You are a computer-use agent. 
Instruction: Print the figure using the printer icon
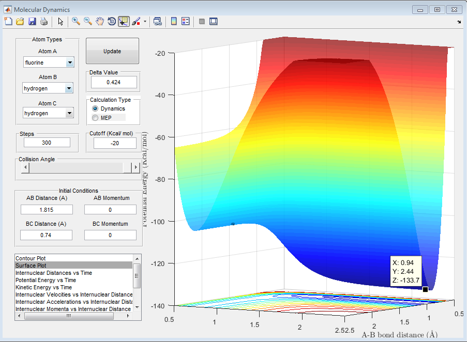click(x=44, y=21)
